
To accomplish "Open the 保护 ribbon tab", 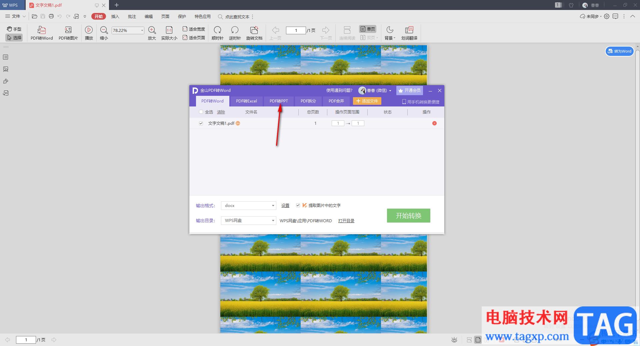I will pos(182,16).
